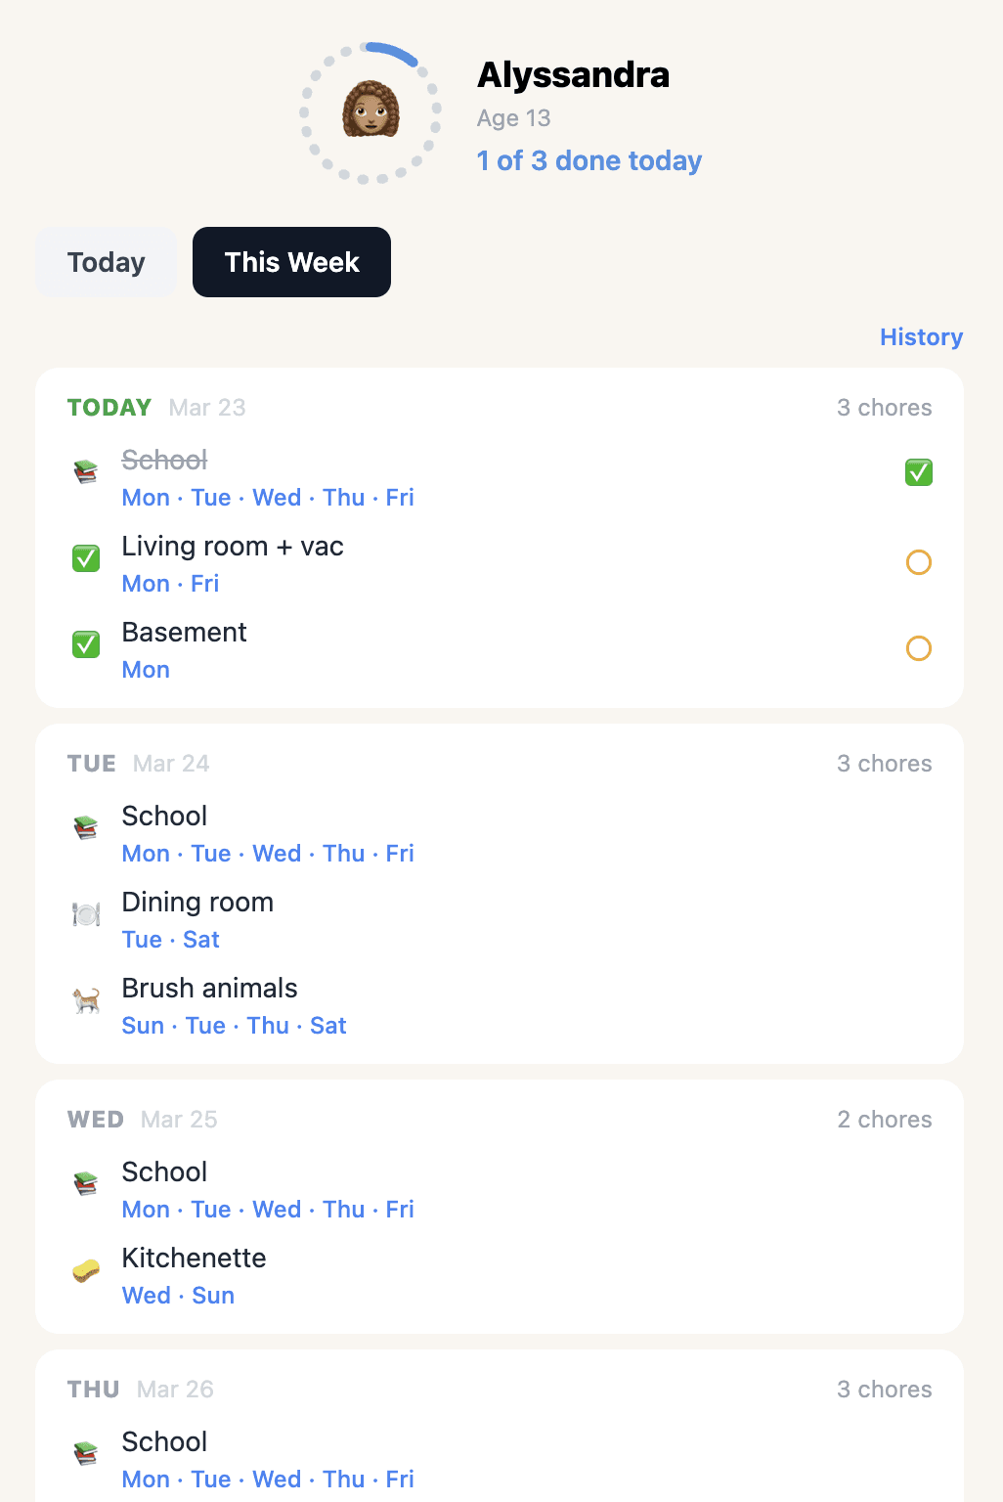
Task: Click the green check icon beside Basement
Action: coord(86,644)
